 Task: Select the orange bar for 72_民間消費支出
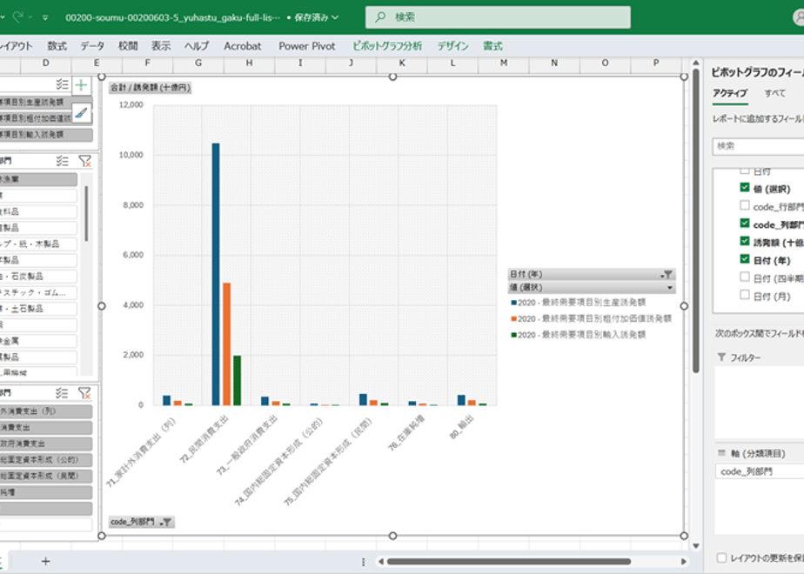(x=226, y=344)
